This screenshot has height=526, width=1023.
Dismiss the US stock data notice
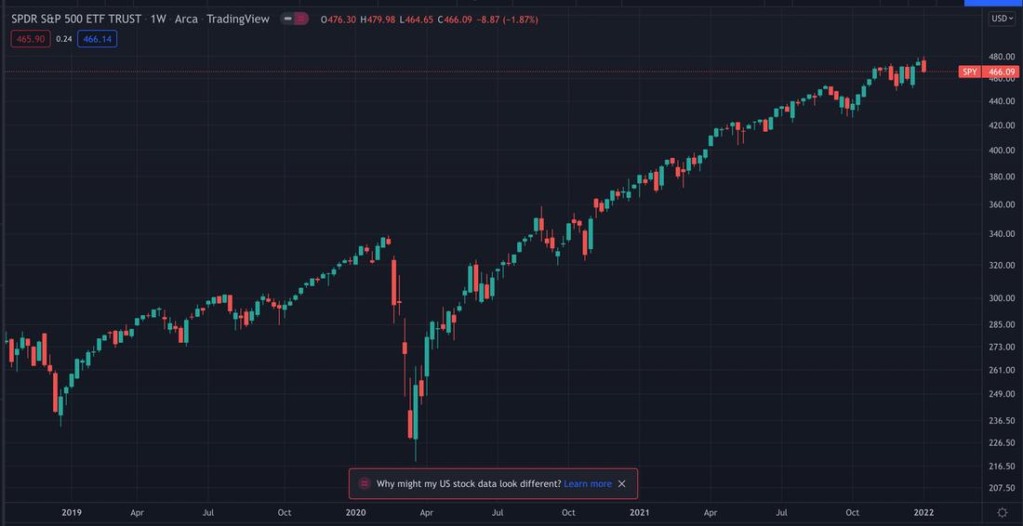pos(622,483)
